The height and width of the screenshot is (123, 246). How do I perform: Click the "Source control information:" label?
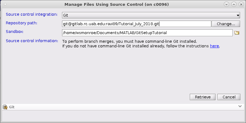tap(32, 41)
